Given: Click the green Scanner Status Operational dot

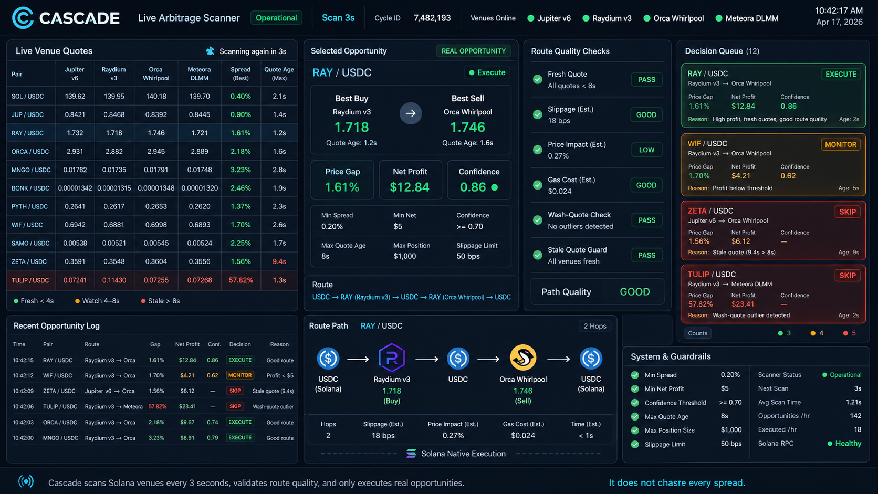Looking at the screenshot, I should [x=824, y=375].
